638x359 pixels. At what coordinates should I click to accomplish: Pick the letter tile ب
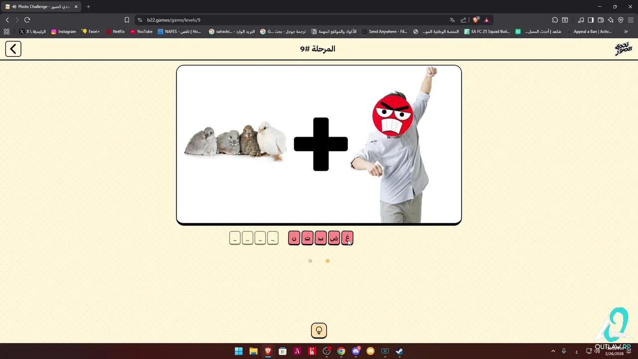(320, 238)
